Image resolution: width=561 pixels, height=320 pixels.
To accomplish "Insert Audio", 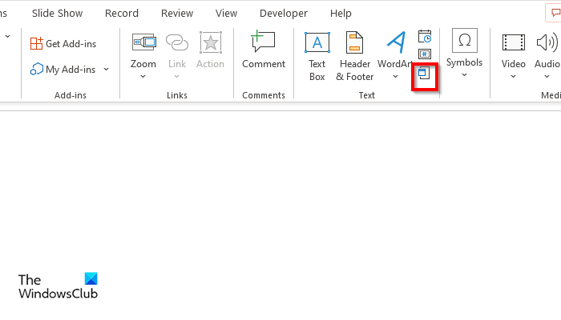I will pos(547,50).
